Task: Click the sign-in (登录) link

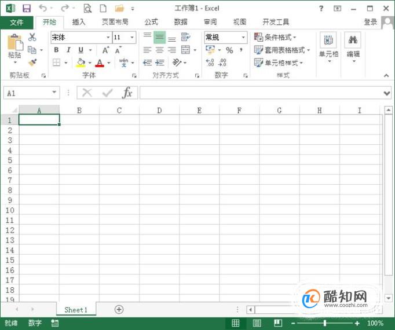Action: [370, 22]
